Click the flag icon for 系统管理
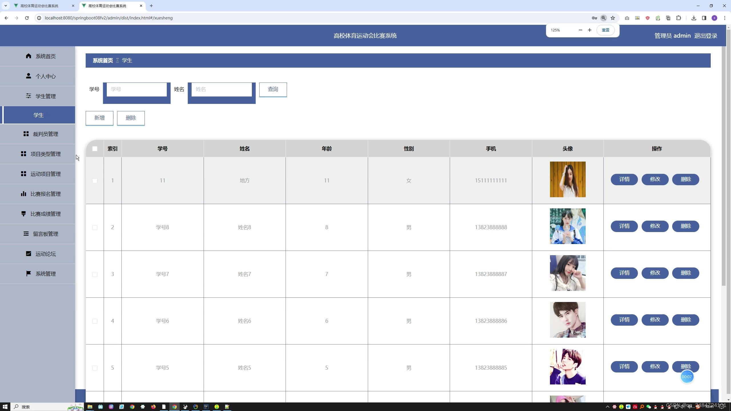Screen dimensions: 731x411 (x=28, y=273)
